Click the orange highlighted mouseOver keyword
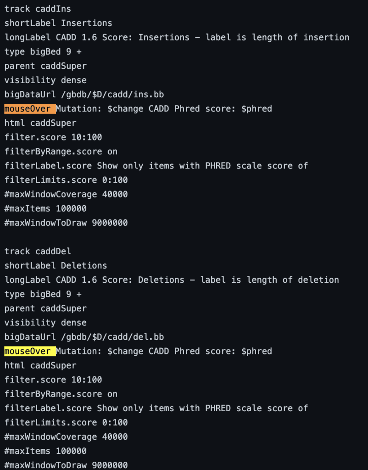 tap(30, 109)
